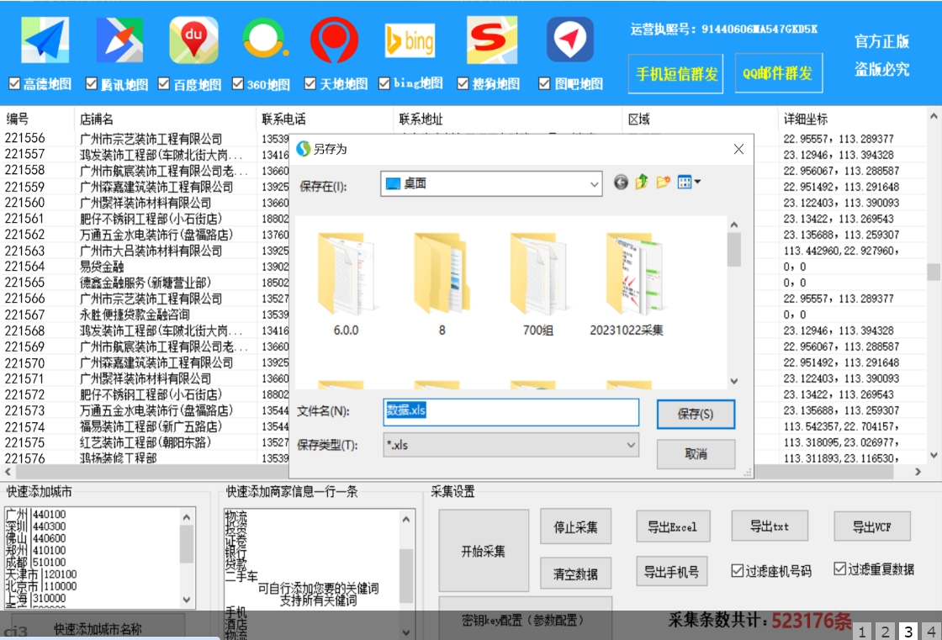Image resolution: width=942 pixels, height=640 pixels.
Task: Click the Gaode map paper-plane icon
Action: pyautogui.click(x=45, y=40)
